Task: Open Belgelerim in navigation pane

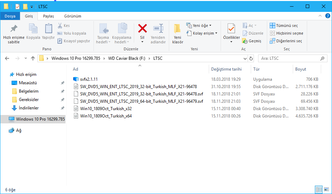Action: click(25, 91)
